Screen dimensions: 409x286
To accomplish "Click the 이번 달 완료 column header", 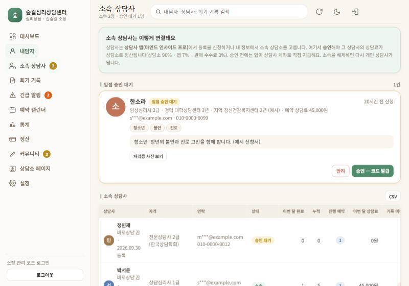I will point(293,211).
